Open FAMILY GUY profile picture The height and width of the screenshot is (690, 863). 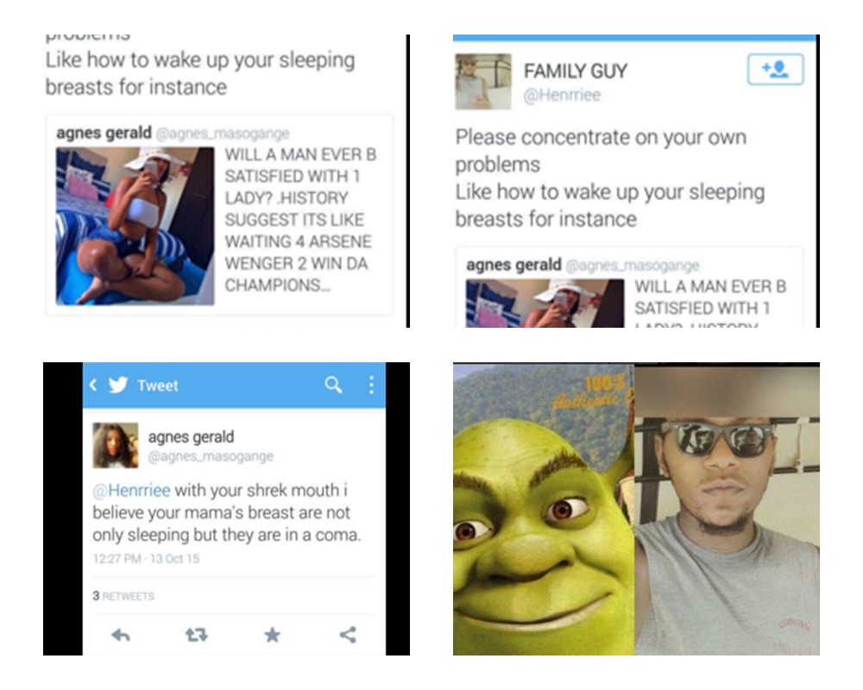pos(483,81)
